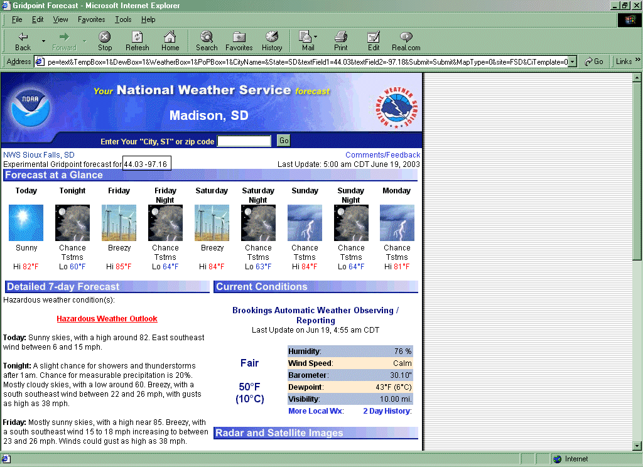Expand the Mail dropdown arrow
The image size is (643, 467).
pos(315,36)
